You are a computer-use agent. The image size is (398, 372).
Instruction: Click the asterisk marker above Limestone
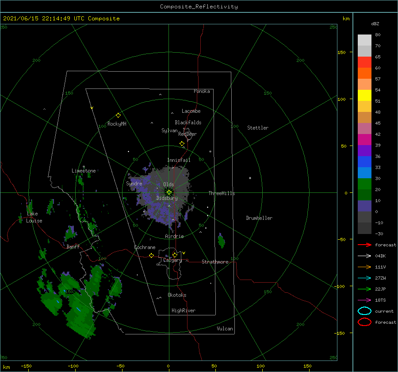coord(84,167)
